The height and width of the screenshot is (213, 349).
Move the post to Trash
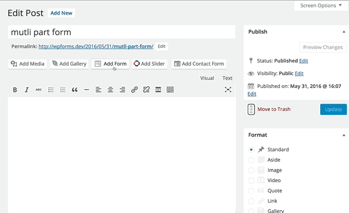click(274, 109)
